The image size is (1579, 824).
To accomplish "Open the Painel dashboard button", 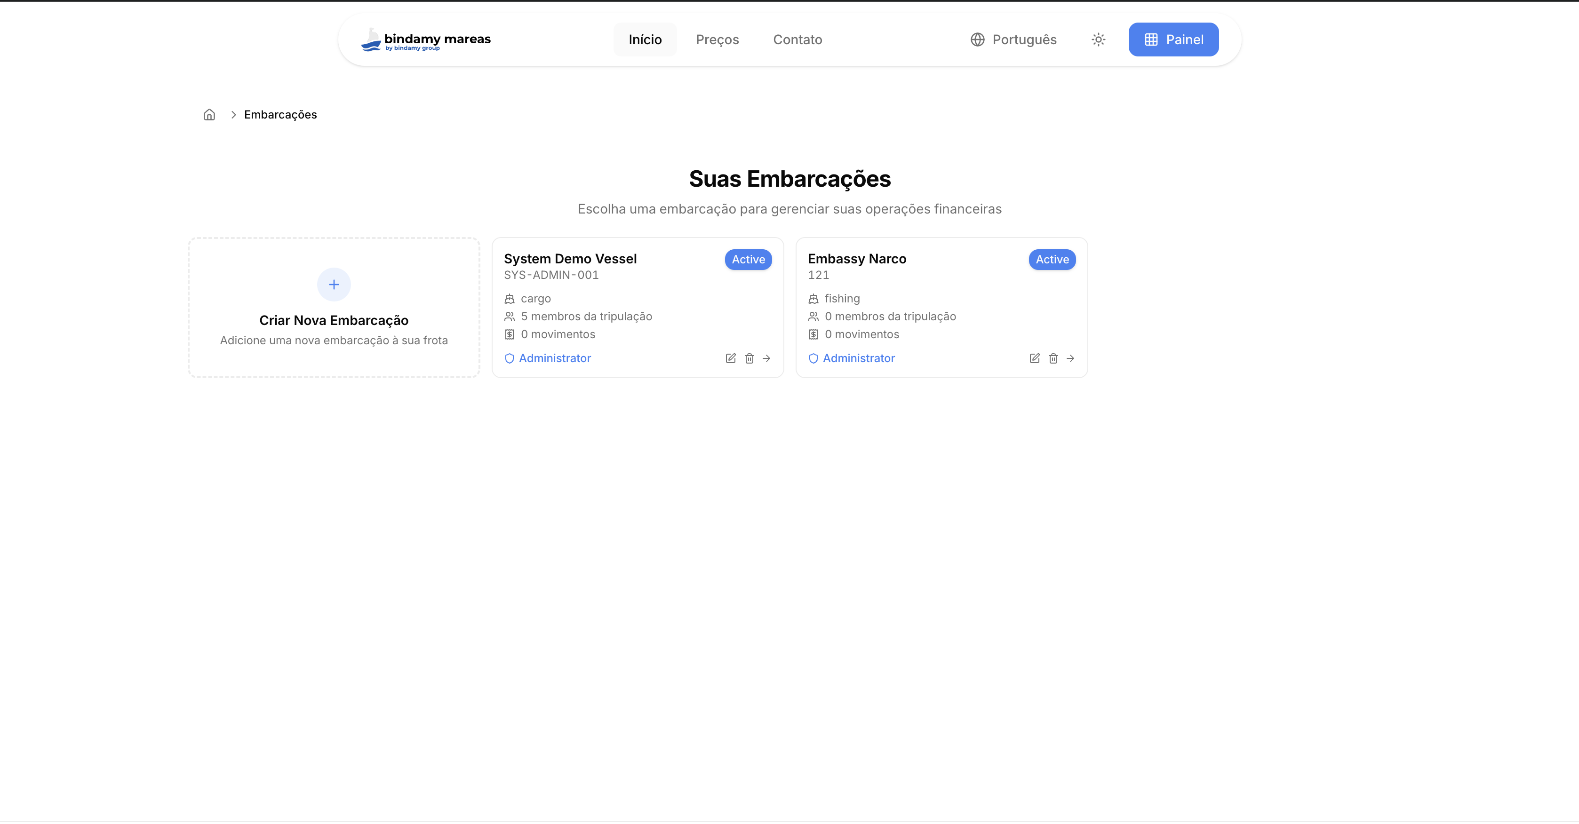I will coord(1173,40).
